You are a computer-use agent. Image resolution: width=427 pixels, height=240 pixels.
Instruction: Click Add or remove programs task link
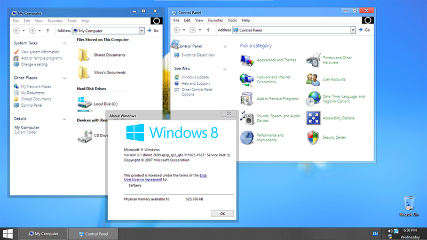(42, 58)
